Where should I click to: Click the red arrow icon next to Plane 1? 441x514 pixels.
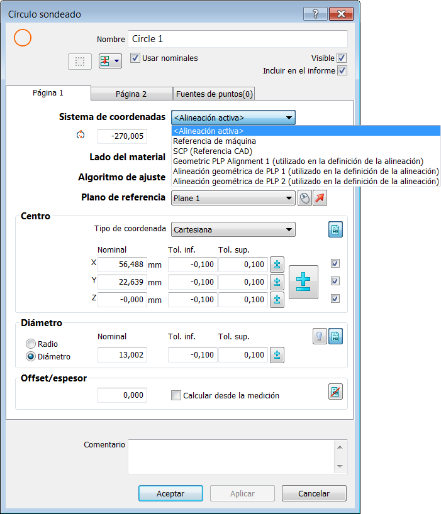[320, 199]
